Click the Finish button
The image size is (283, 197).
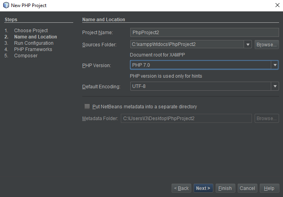(x=225, y=188)
